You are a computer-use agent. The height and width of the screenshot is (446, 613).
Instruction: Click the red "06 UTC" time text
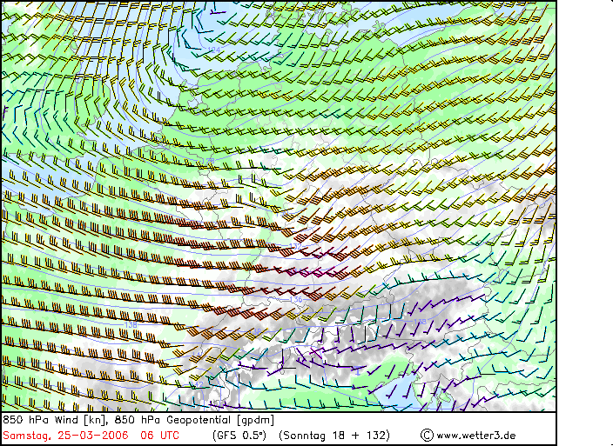coord(160,436)
